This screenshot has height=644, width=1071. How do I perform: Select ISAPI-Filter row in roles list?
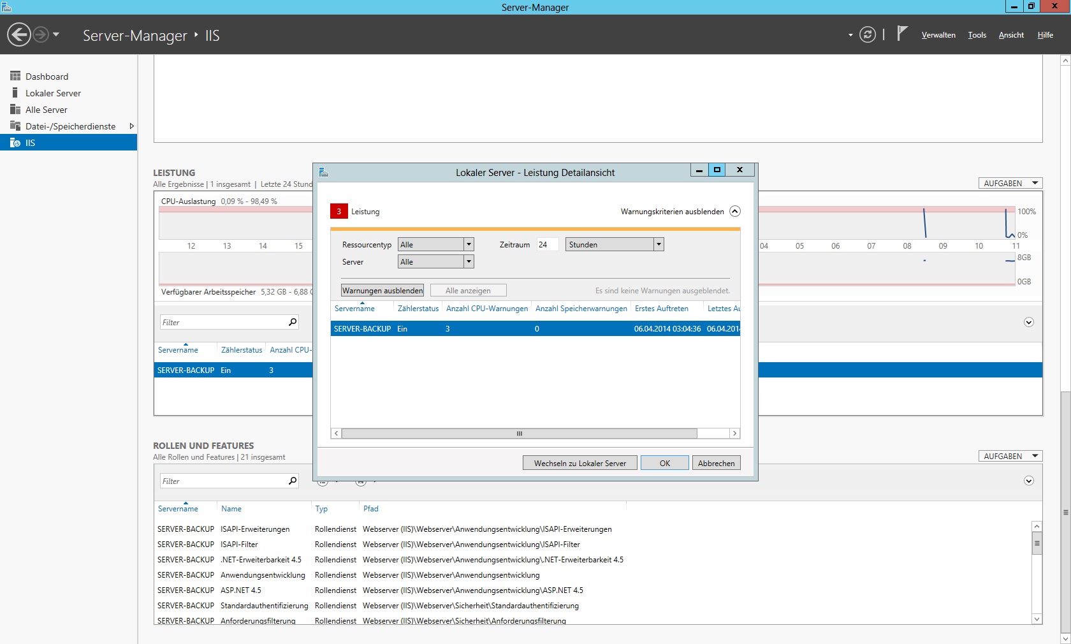click(593, 545)
